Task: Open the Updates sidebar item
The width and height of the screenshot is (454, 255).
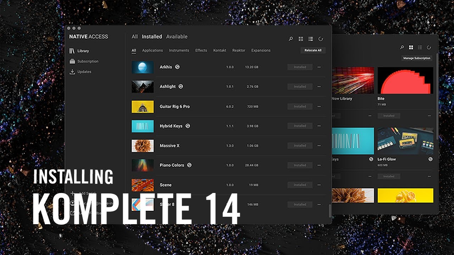Action: [x=80, y=72]
